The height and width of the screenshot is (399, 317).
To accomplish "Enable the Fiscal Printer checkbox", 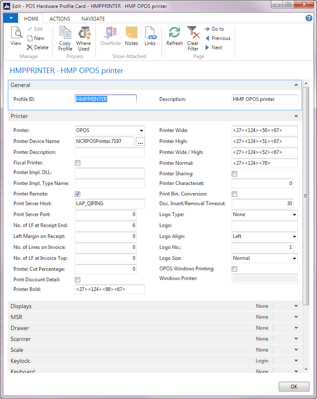I will click(77, 163).
